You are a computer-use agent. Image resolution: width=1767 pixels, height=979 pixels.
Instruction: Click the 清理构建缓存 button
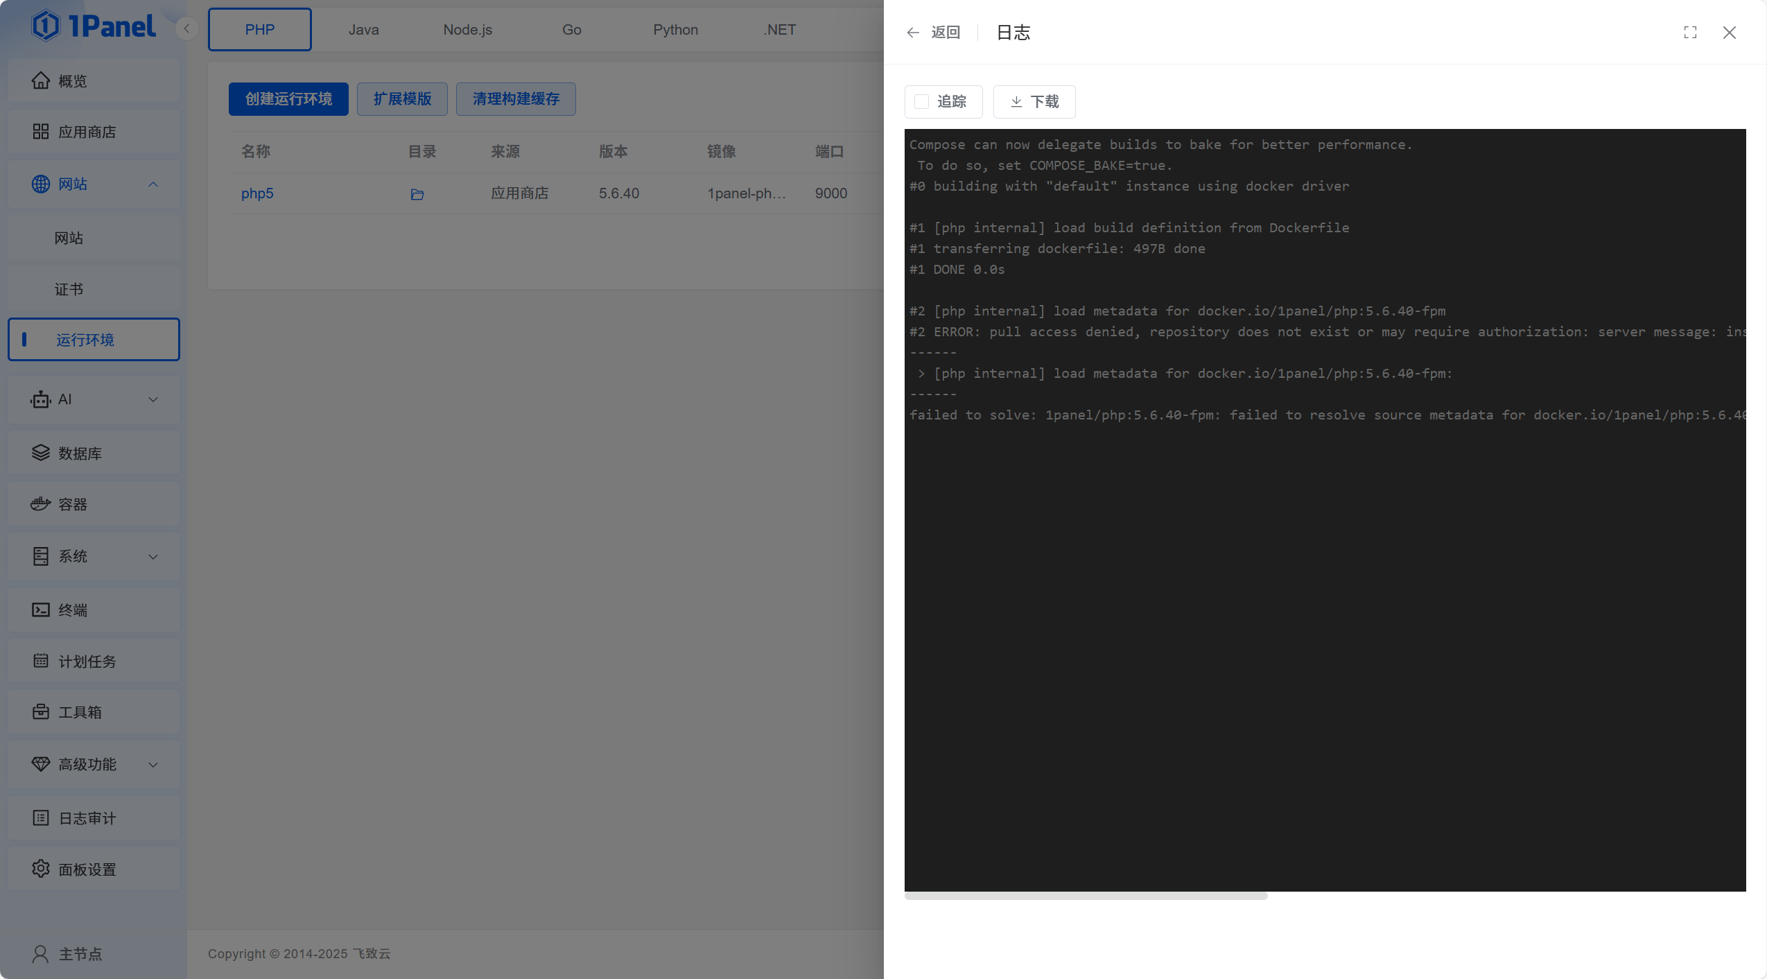point(516,99)
